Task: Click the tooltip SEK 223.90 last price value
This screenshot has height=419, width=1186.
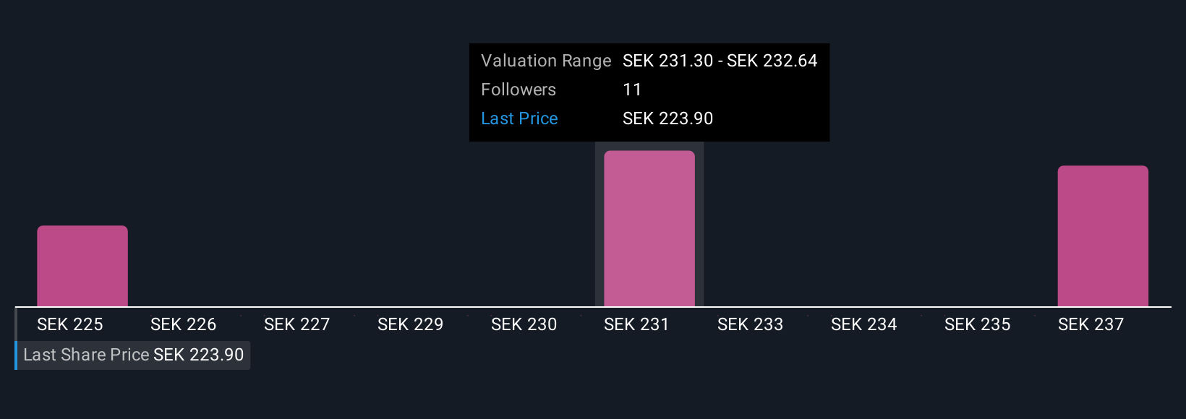Action: coord(668,118)
